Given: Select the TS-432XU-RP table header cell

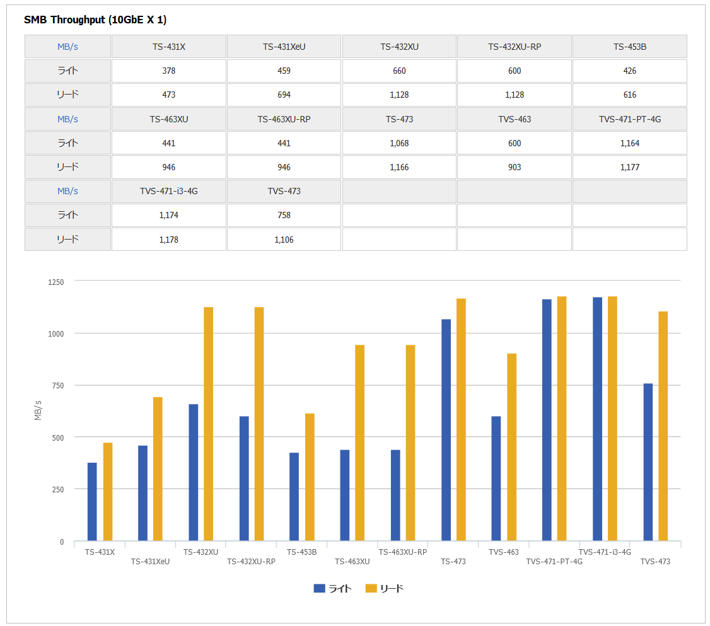Looking at the screenshot, I should (515, 47).
